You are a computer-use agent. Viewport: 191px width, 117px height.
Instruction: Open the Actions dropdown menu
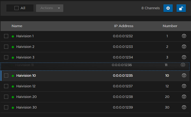(50, 8)
